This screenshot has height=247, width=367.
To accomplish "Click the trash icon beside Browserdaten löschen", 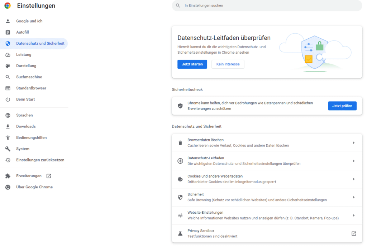I will [180, 143].
